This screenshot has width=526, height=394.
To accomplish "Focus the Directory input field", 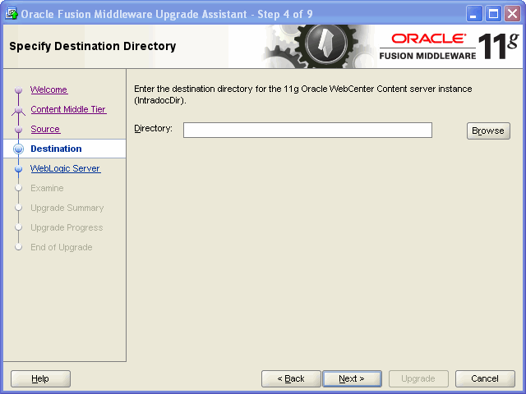I will coord(307,130).
